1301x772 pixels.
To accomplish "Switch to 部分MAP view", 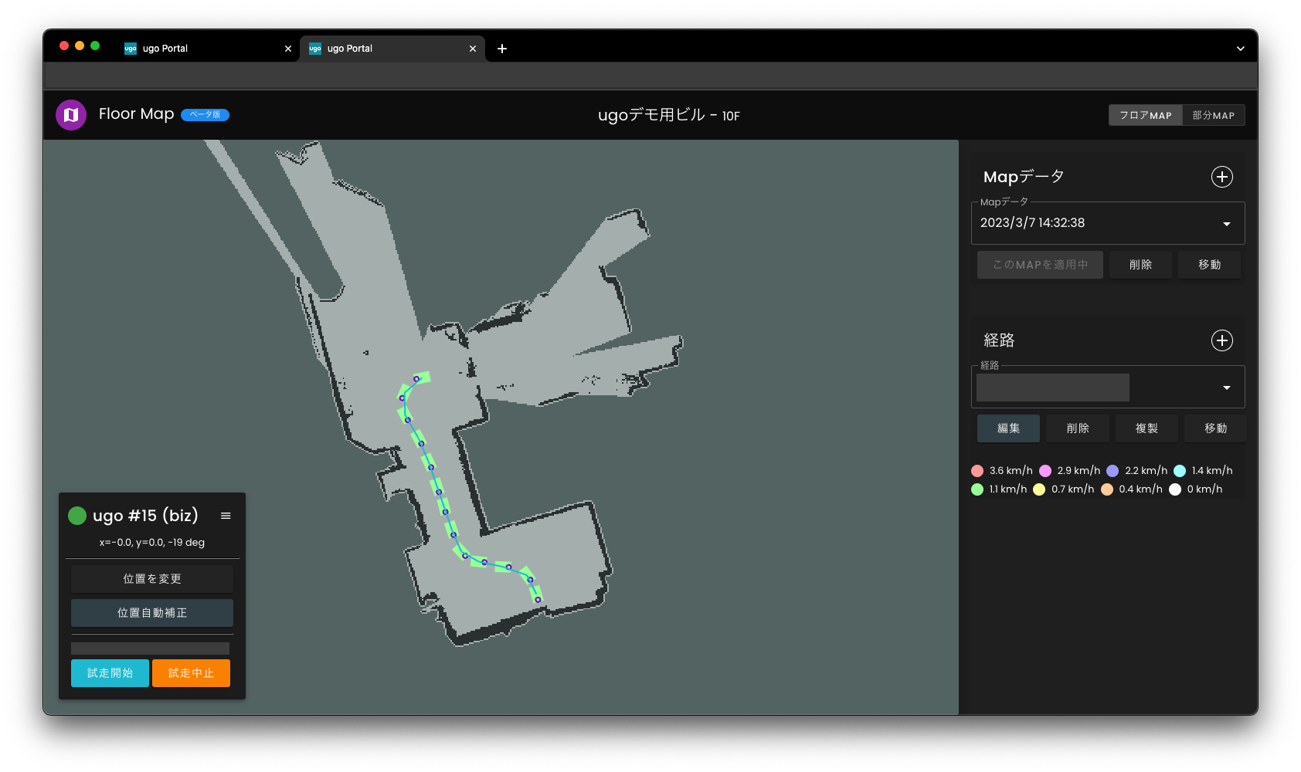I will [1213, 115].
